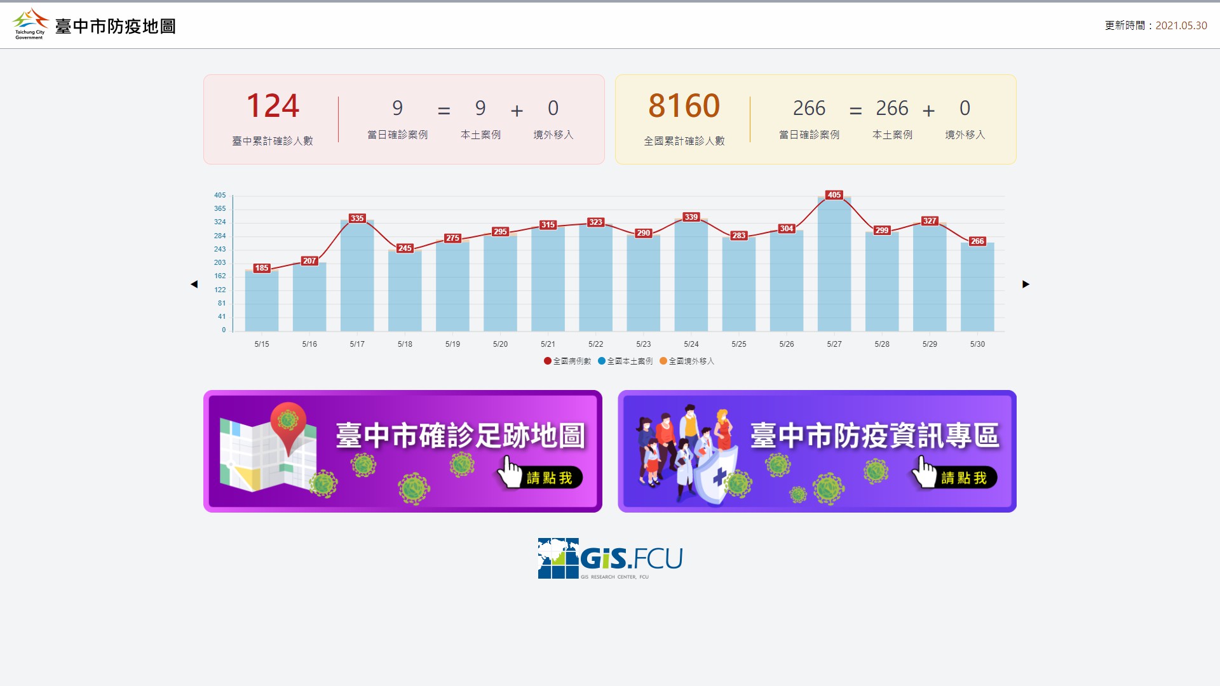
Task: Click the 8160 national cumulative cases number
Action: click(x=684, y=105)
